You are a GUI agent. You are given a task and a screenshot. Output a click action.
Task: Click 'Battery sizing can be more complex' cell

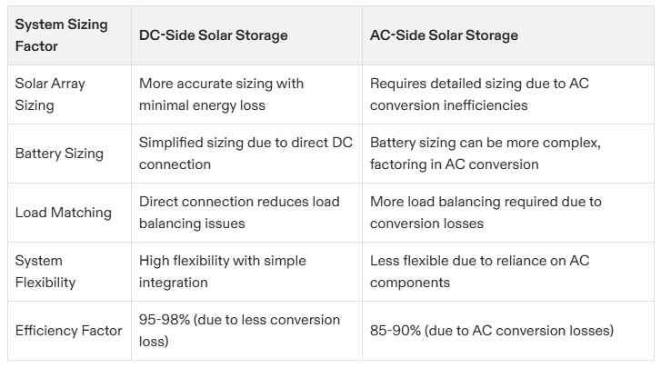485,153
